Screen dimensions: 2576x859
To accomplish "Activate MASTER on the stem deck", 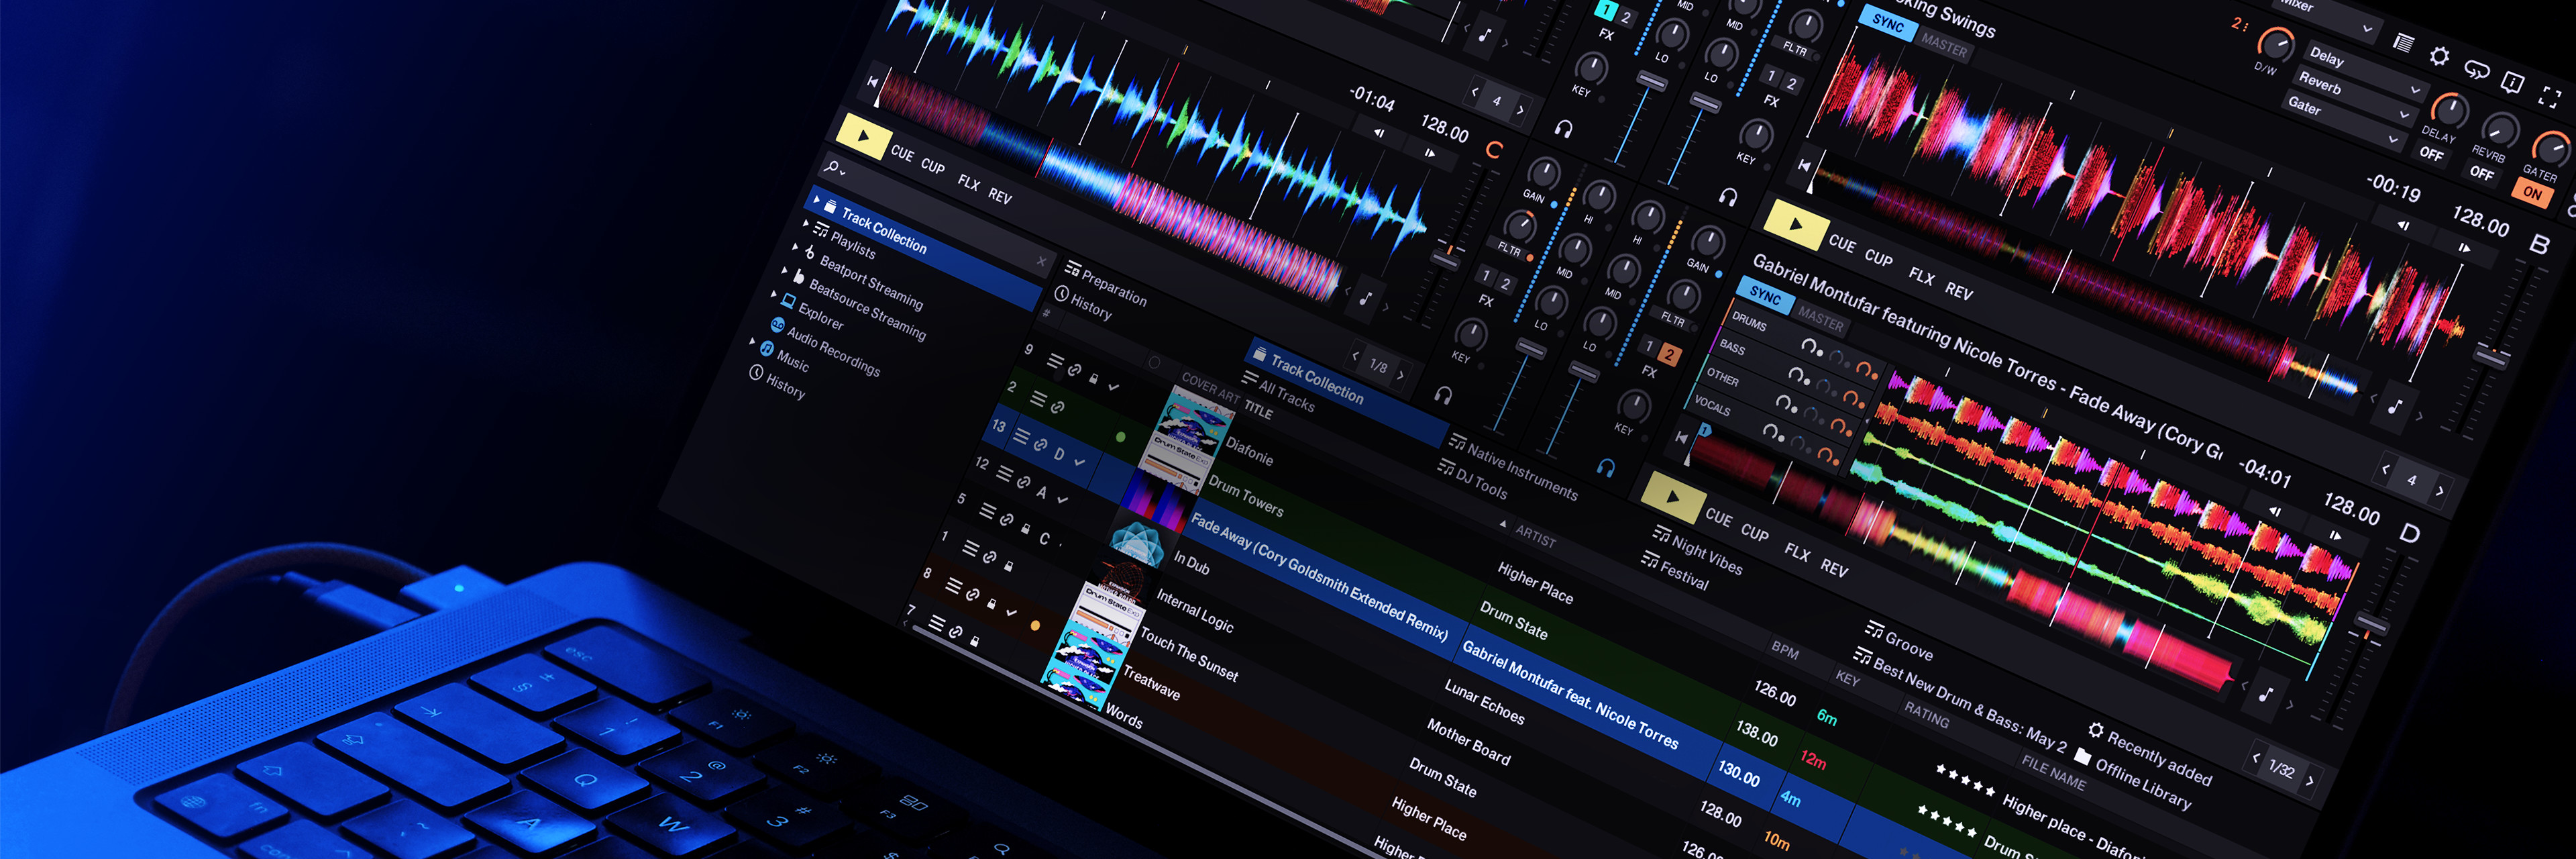I will pos(1822,320).
